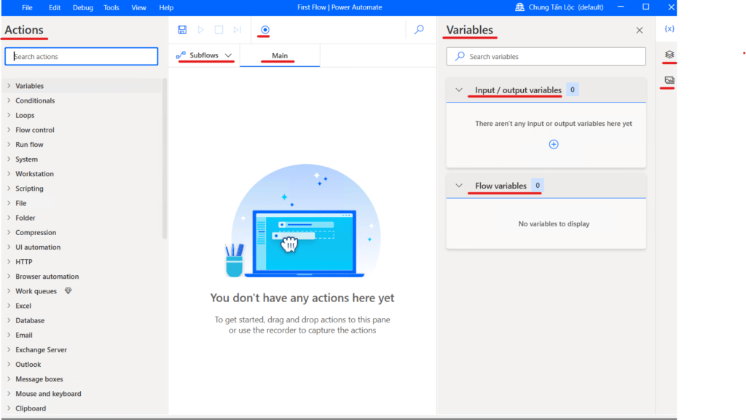
Task: Switch to the Main subflow tab
Action: [x=280, y=55]
